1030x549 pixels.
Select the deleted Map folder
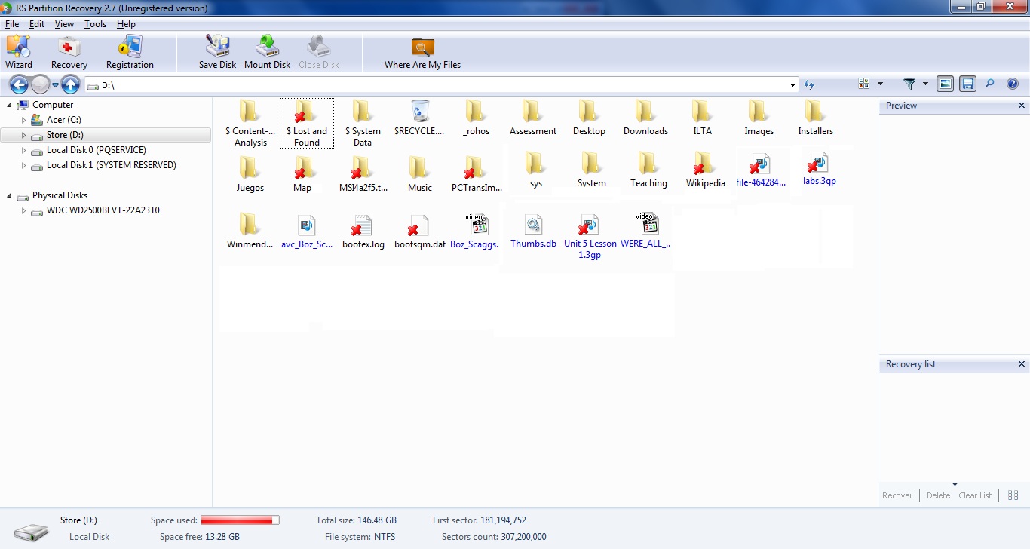(x=302, y=174)
